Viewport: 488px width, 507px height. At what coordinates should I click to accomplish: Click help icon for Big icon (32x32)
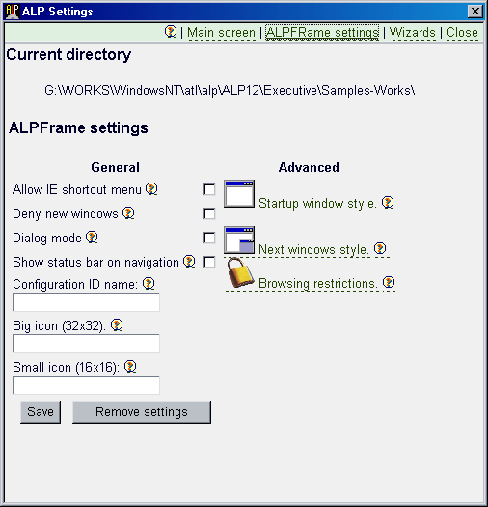(x=117, y=325)
